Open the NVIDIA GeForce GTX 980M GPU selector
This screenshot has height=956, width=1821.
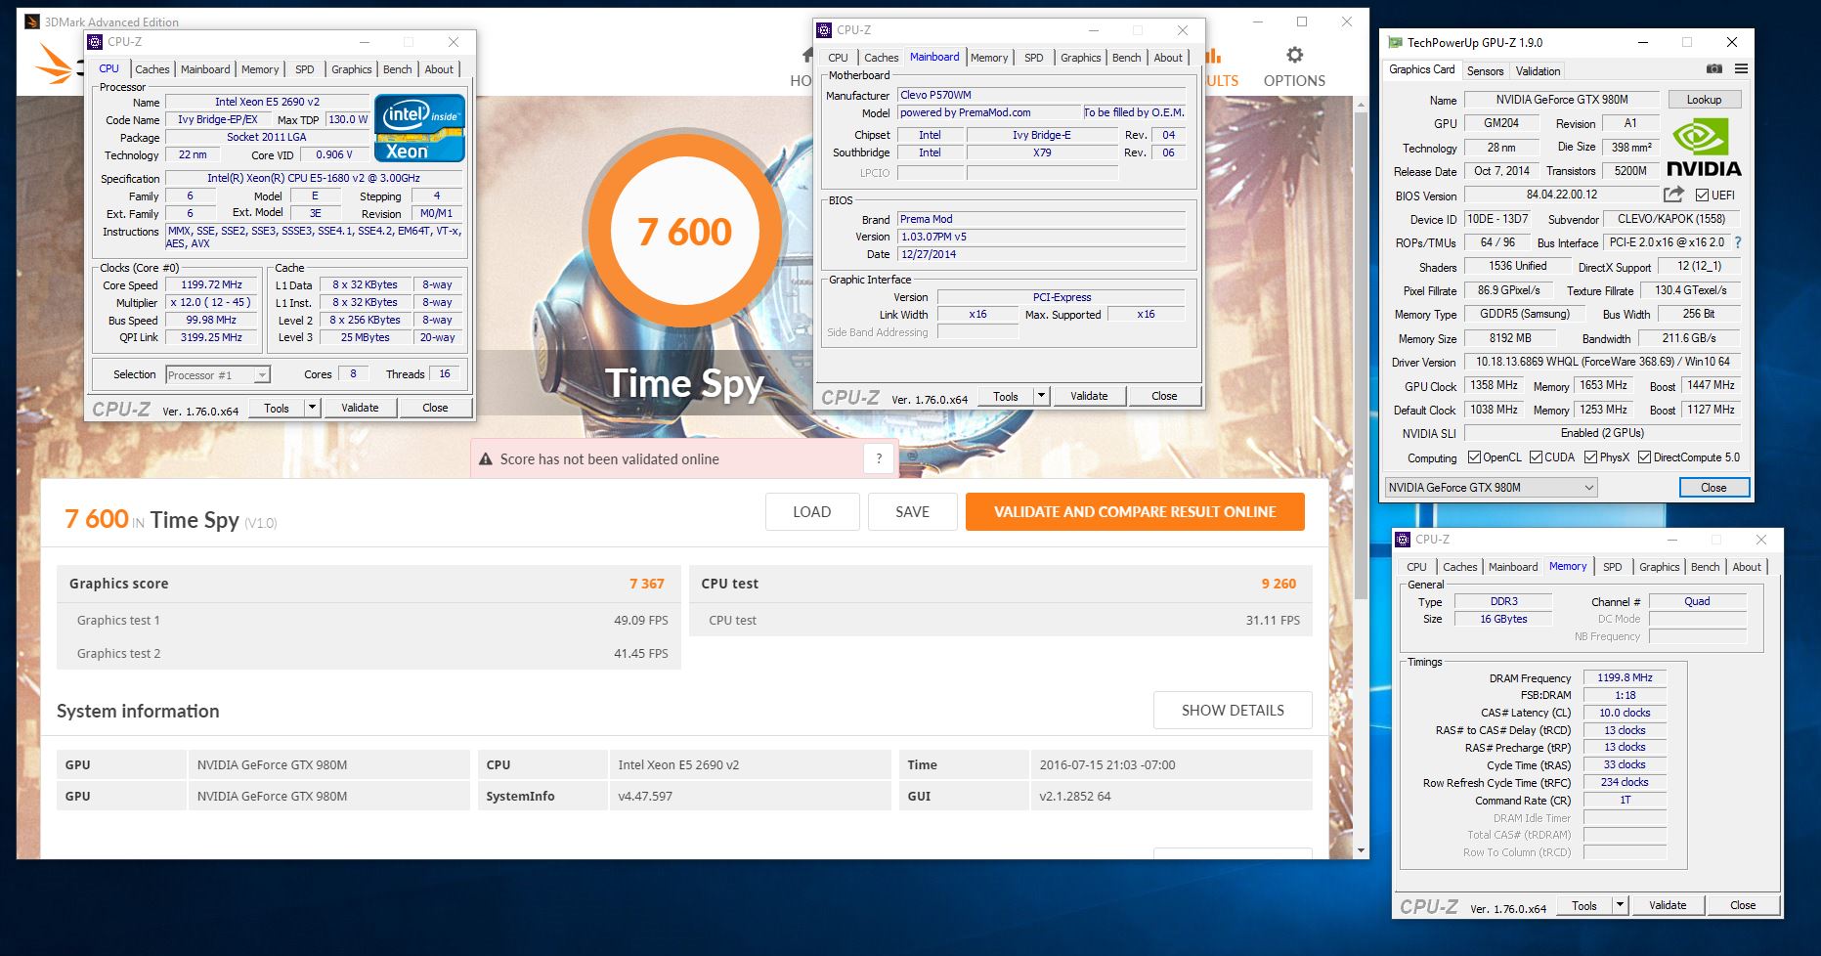pos(1492,488)
